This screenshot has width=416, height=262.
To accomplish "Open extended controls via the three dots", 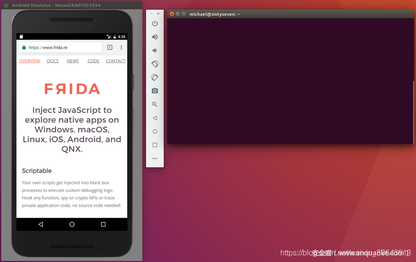I will tap(155, 159).
